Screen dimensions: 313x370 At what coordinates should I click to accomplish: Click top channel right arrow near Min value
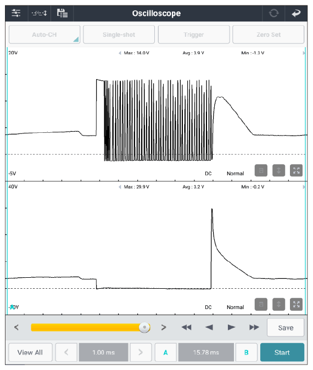tap(304, 53)
